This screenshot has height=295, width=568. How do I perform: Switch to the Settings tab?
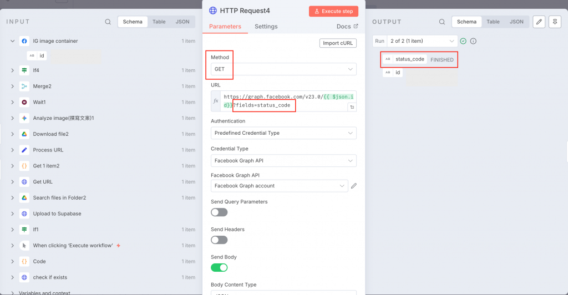tap(266, 27)
